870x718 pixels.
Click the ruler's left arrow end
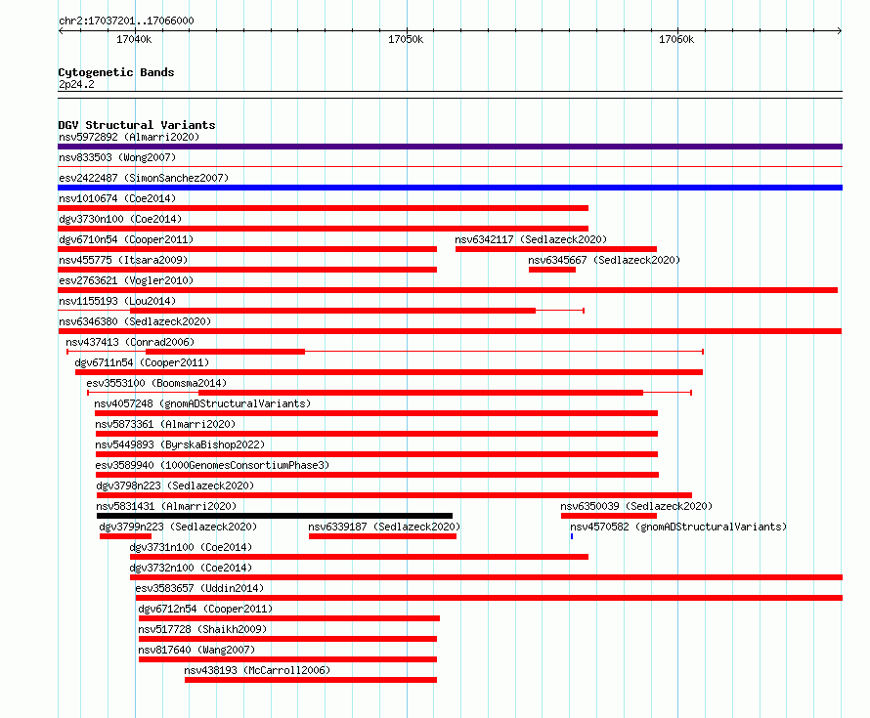click(x=61, y=31)
